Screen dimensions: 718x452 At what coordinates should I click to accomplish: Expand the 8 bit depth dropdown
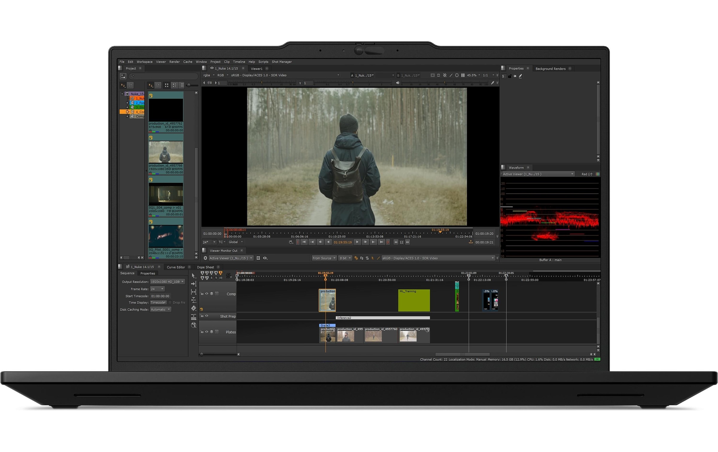point(345,258)
